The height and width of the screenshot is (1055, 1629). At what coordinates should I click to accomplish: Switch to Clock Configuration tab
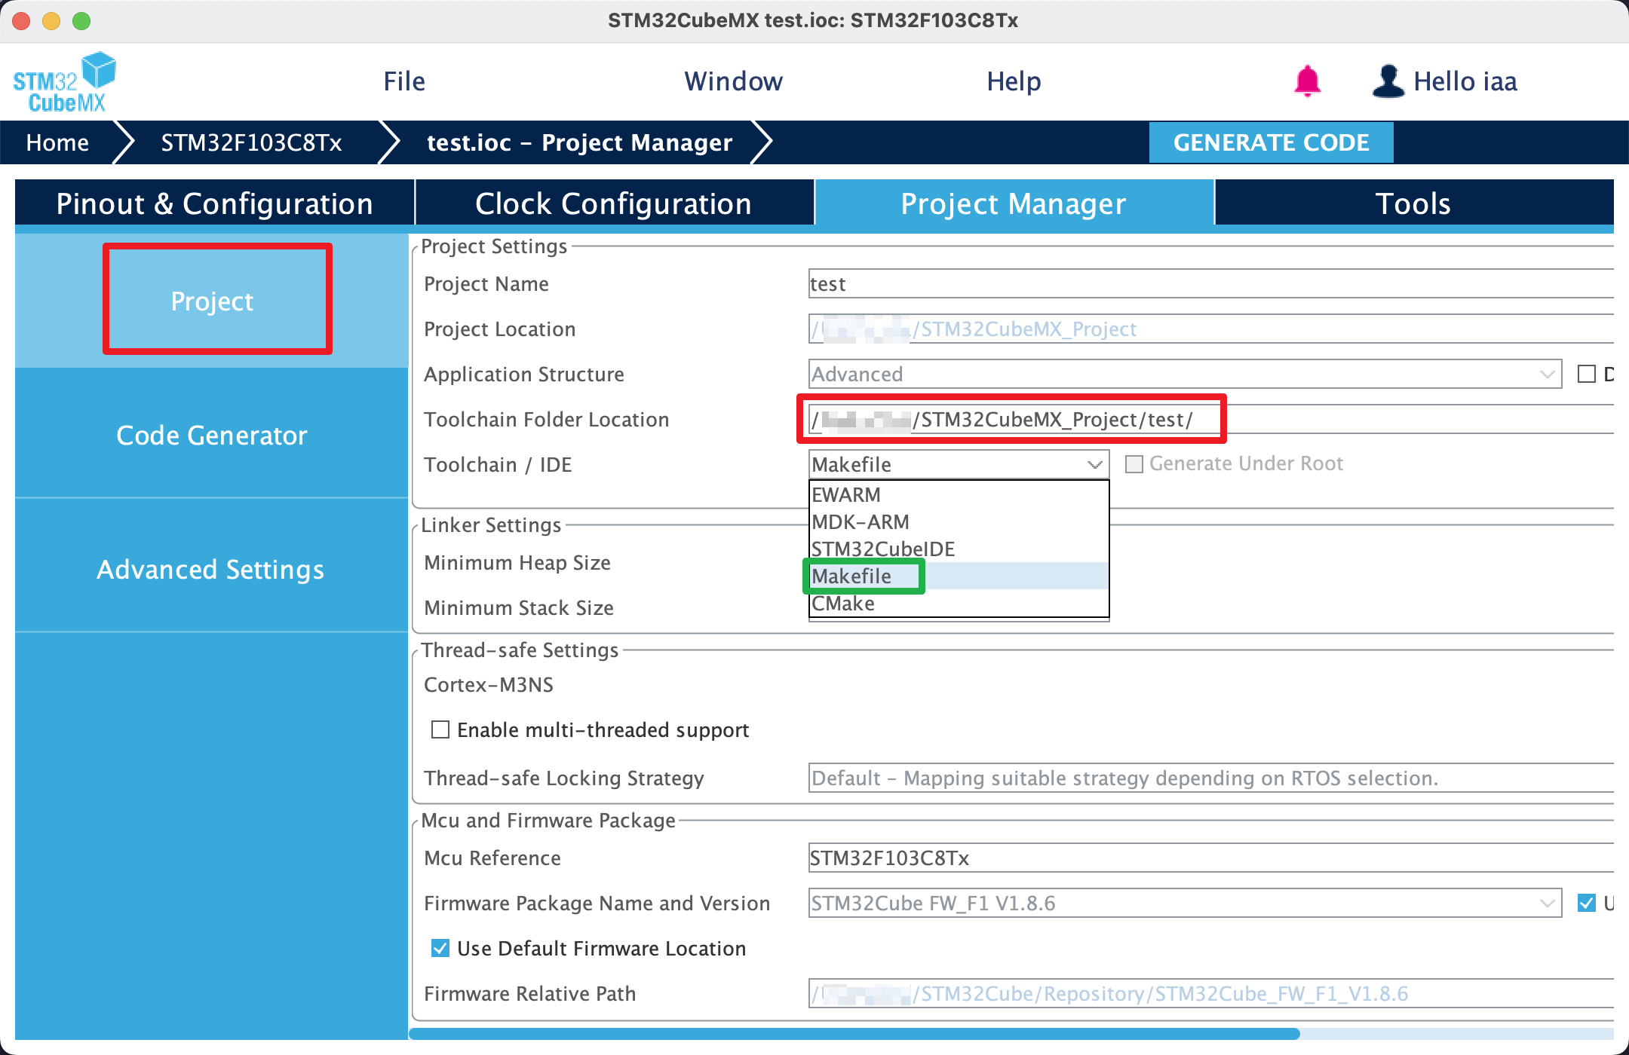click(x=613, y=203)
